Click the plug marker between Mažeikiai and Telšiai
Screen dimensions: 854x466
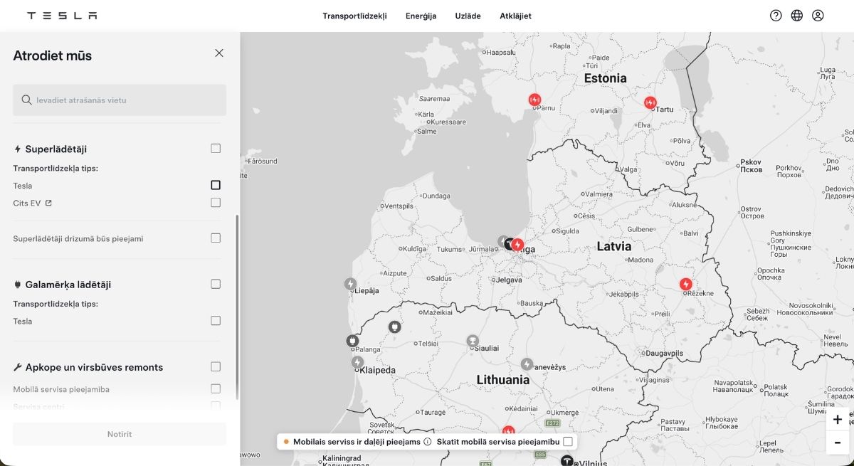394,327
